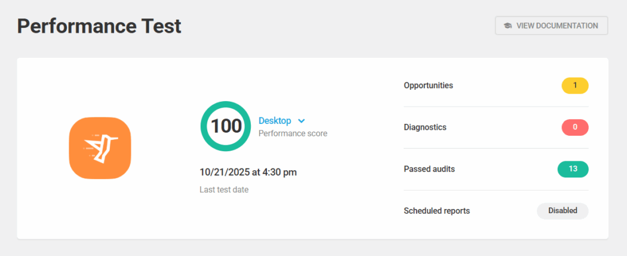Toggle the Disabled scheduled reports badge

click(563, 211)
